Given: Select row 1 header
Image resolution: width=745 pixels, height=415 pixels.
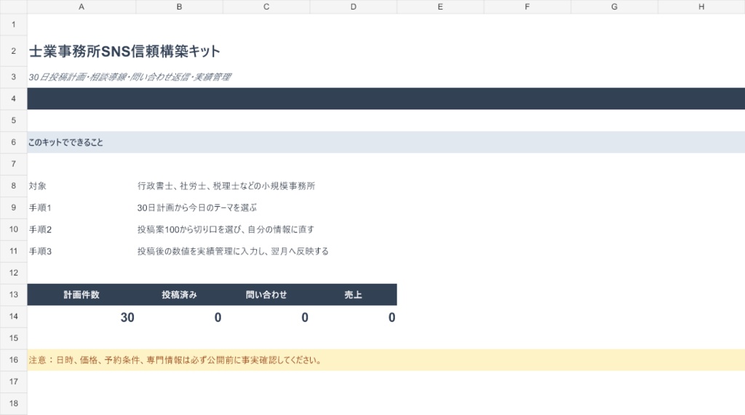Looking at the screenshot, I should pyautogui.click(x=13, y=24).
